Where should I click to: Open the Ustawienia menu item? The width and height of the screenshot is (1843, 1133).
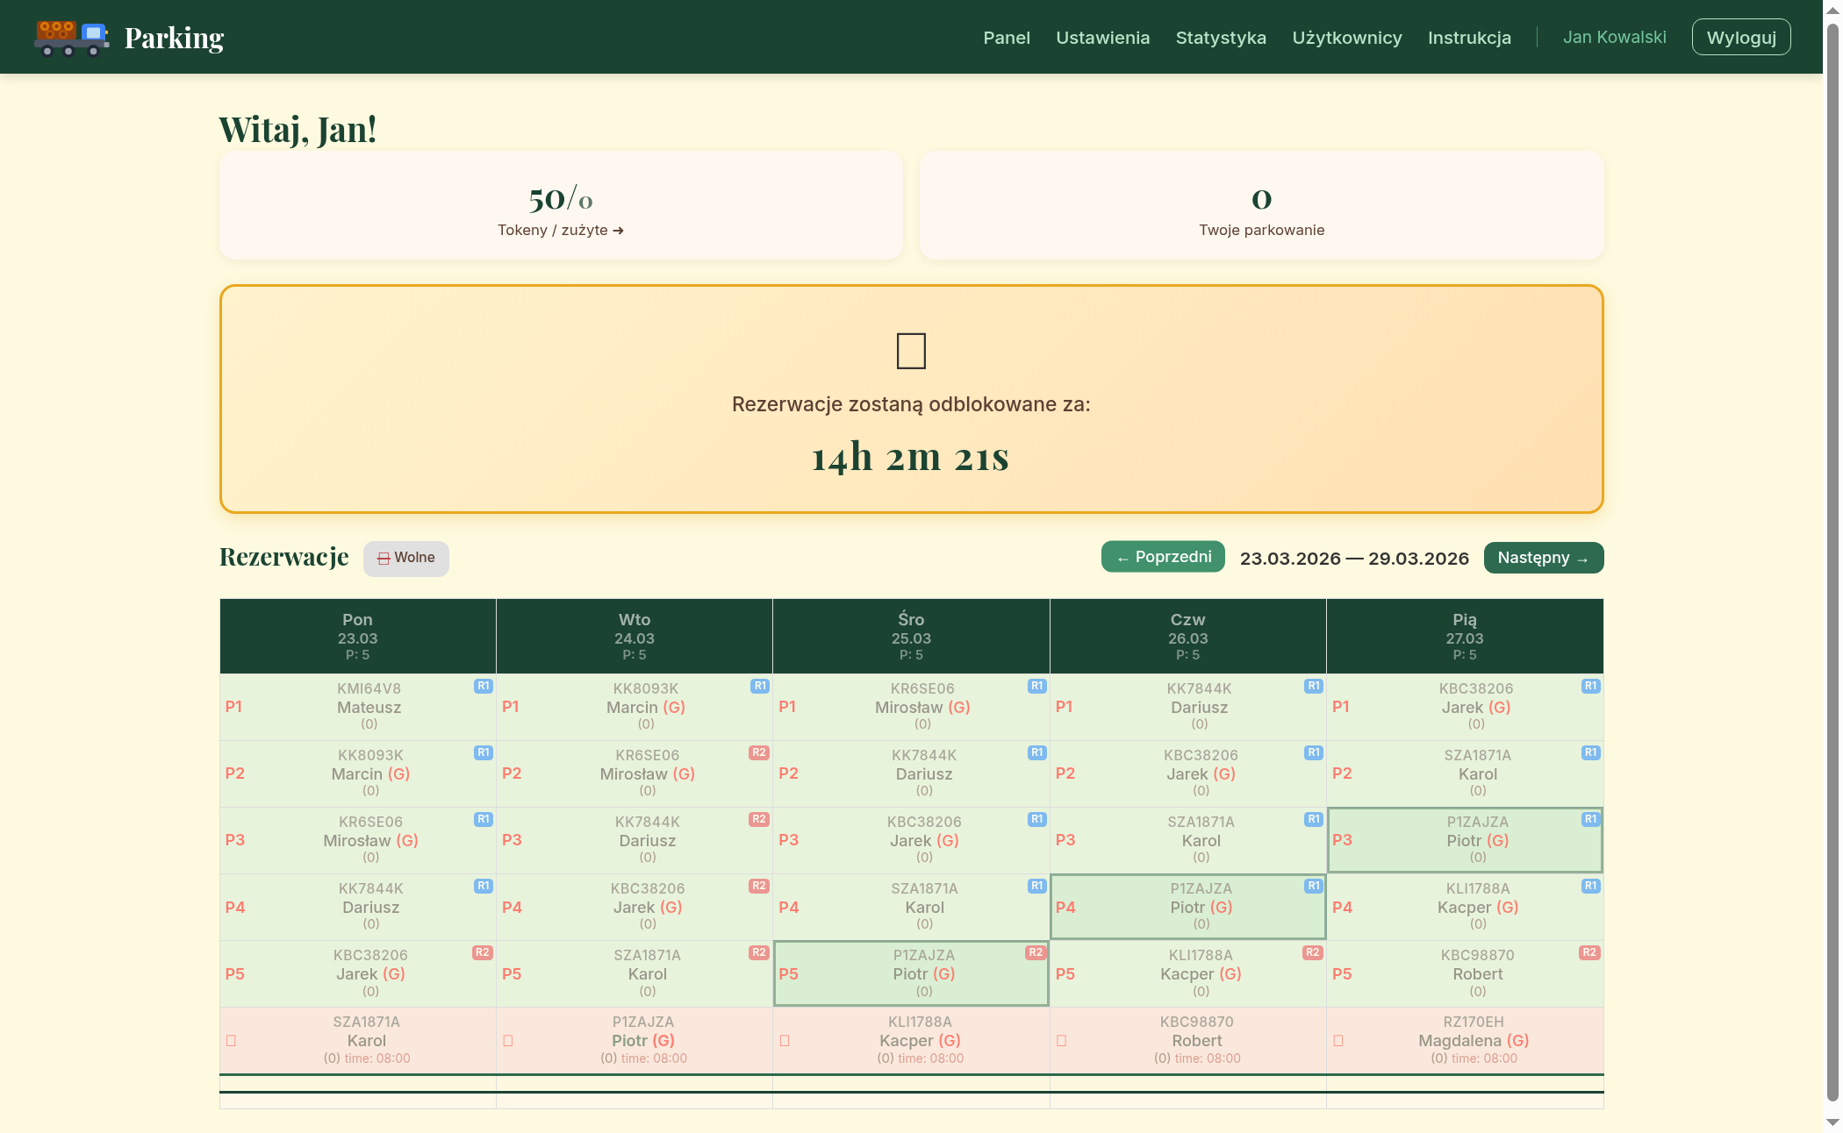click(1102, 38)
